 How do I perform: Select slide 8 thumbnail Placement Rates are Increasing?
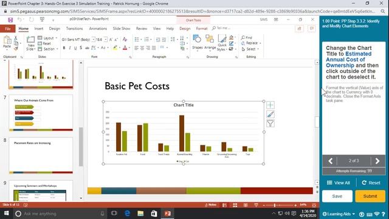click(x=41, y=156)
